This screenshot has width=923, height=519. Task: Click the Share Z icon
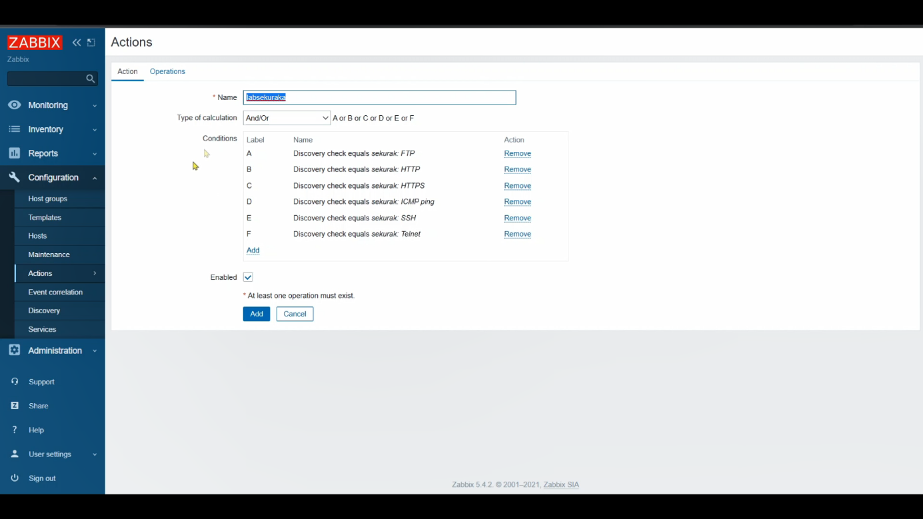(x=15, y=406)
